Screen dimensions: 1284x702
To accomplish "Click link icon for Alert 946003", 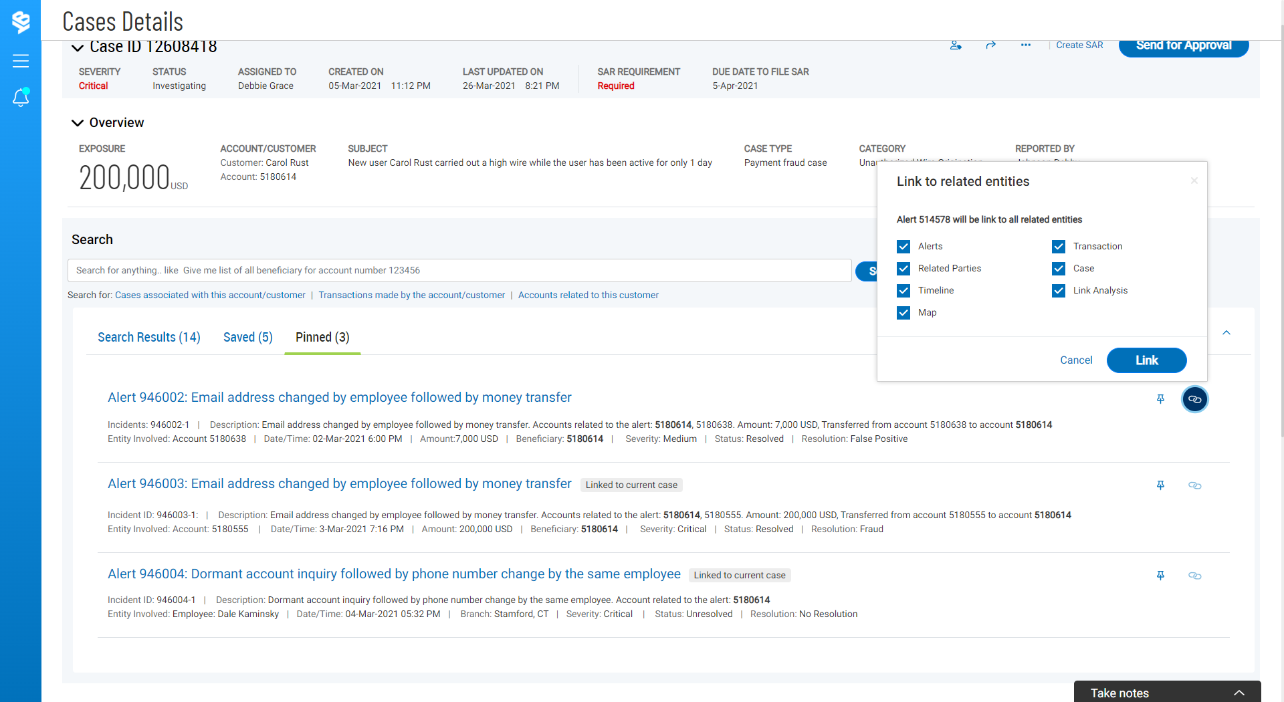I will coord(1194,485).
